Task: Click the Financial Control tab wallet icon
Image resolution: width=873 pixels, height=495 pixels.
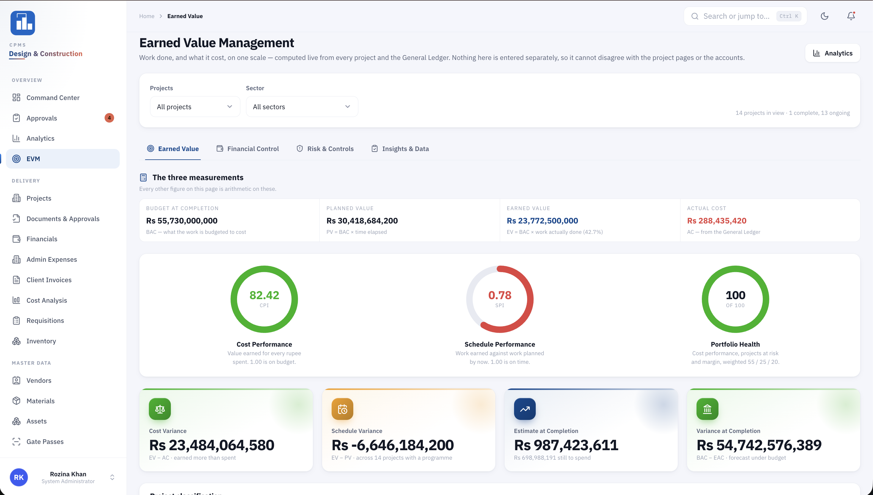Action: [x=220, y=149]
